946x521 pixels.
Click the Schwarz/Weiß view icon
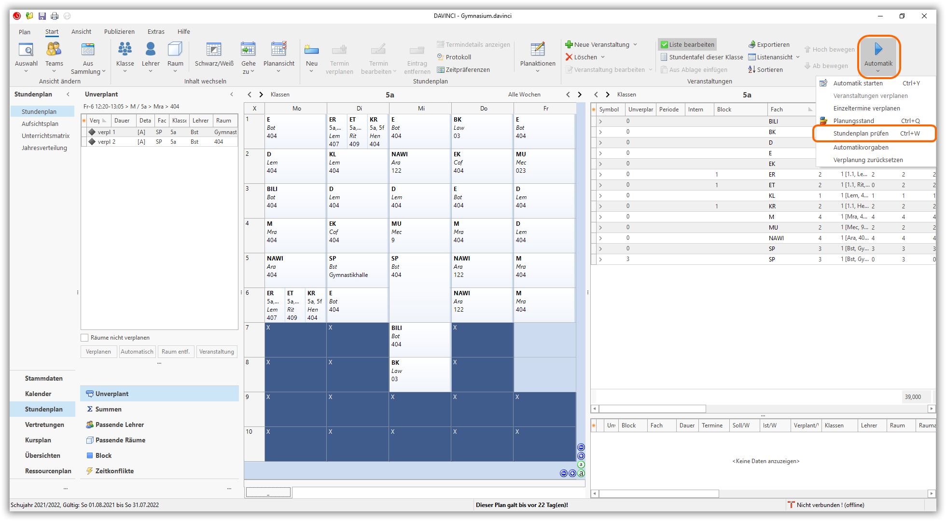(x=214, y=50)
